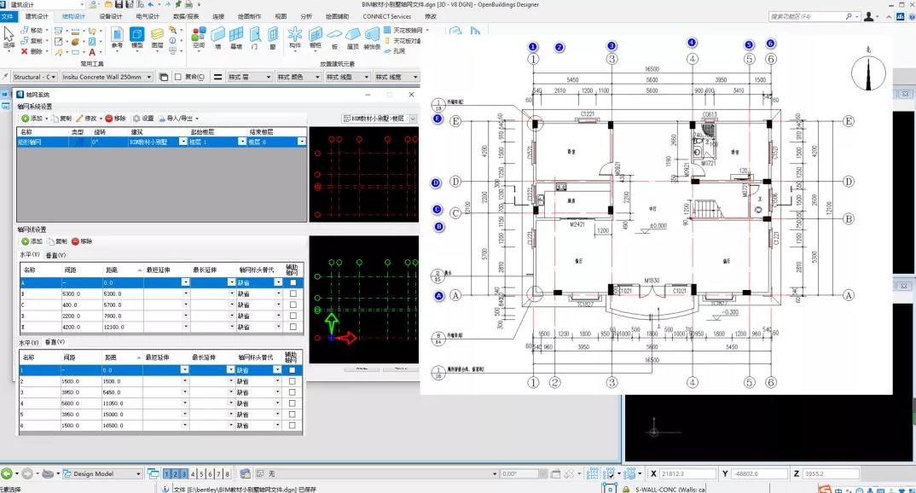
Task: Click the undo arrow in quick access toolbar
Action: click(x=151, y=4)
